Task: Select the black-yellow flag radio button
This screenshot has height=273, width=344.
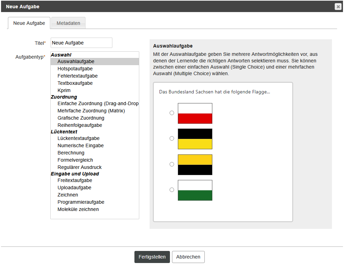Action: click(172, 138)
